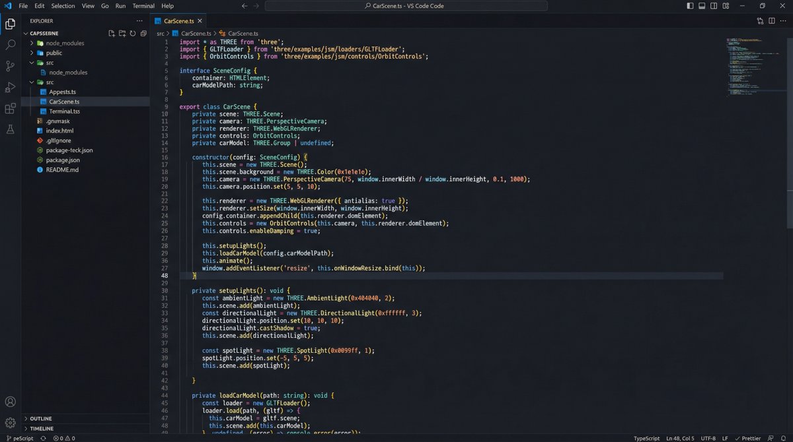The height and width of the screenshot is (442, 793).
Task: Collapse all folders in Explorer
Action: 143,33
